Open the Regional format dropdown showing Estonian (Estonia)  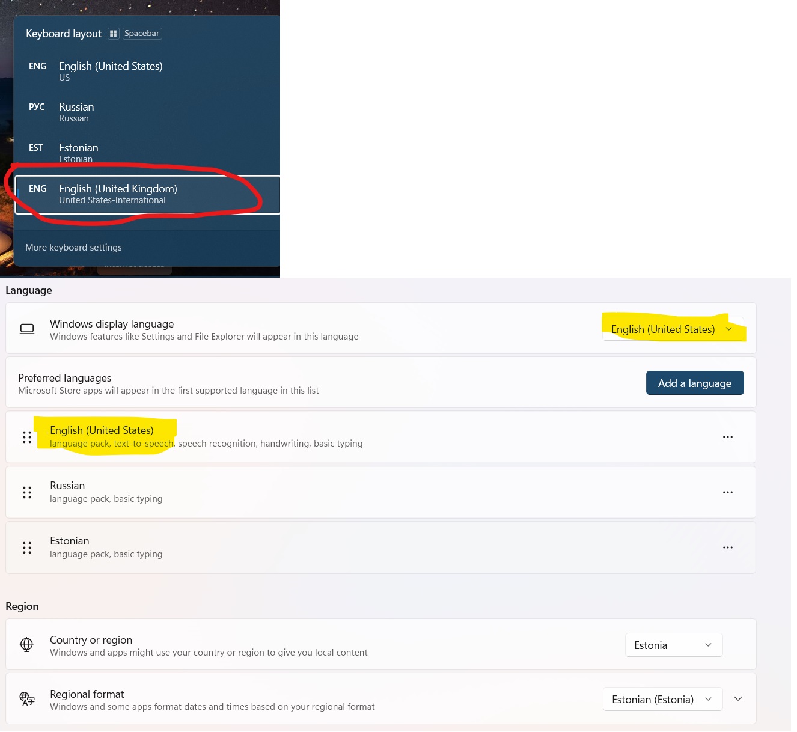662,700
